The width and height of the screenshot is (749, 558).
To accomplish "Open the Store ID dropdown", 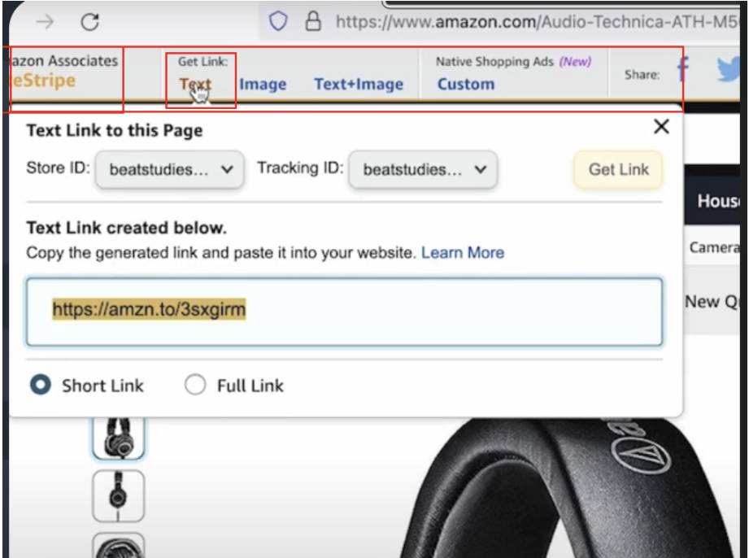I will [x=170, y=169].
